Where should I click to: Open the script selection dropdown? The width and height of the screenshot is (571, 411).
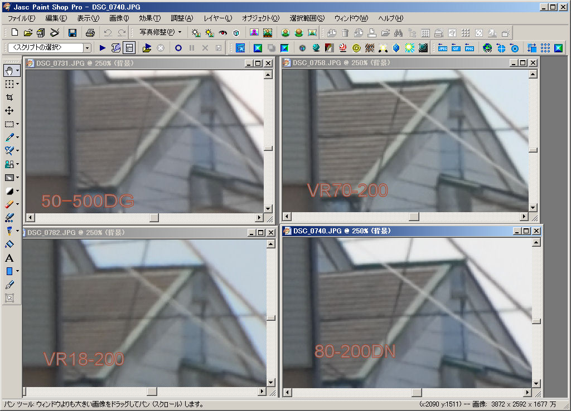point(87,48)
